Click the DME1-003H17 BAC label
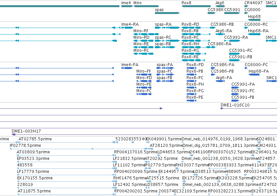 (26, 131)
